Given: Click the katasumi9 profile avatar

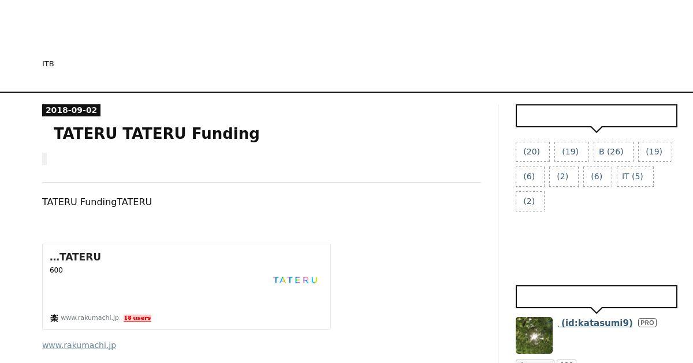Looking at the screenshot, I should coord(534,335).
